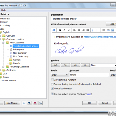
Task: Insert numbered list in phrase content
Action: point(93,30)
